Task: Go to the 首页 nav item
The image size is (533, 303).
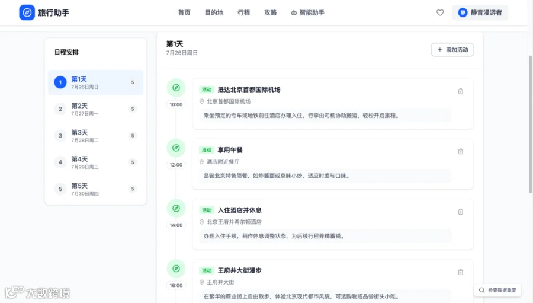Action: [x=184, y=12]
